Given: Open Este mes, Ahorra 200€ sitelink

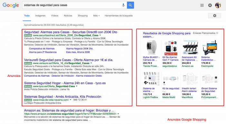Looking at the screenshot, I should [78, 52].
